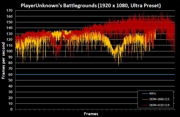
Task: Click the 130 y-axis value
Action: (9, 34)
